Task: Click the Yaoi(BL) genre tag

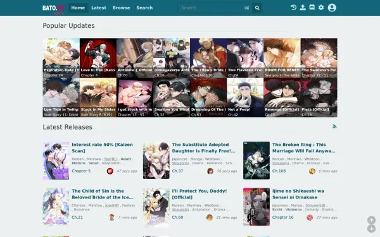Action: [x=110, y=159]
